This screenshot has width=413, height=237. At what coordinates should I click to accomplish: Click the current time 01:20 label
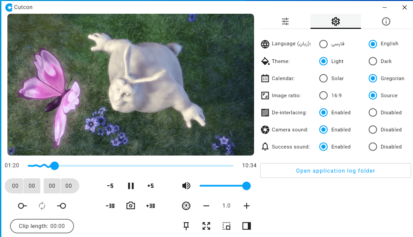pyautogui.click(x=12, y=166)
